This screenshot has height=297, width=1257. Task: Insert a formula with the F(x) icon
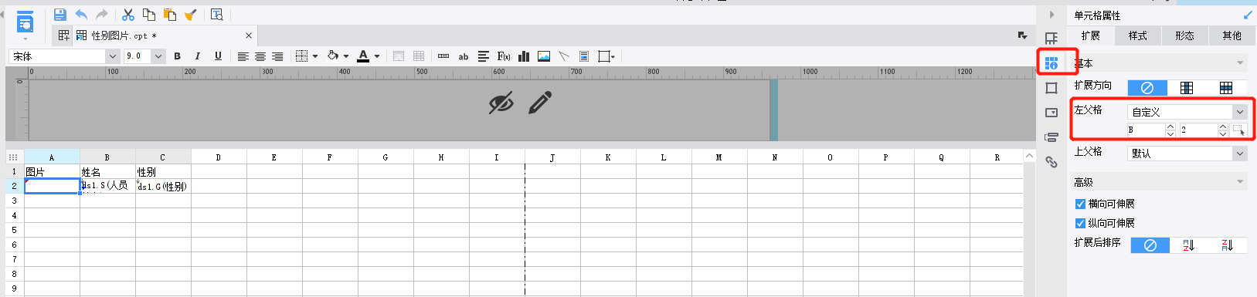point(504,56)
